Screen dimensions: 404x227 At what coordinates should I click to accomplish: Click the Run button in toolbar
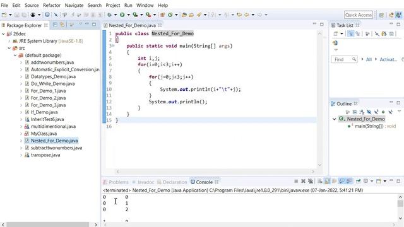tap(122, 15)
